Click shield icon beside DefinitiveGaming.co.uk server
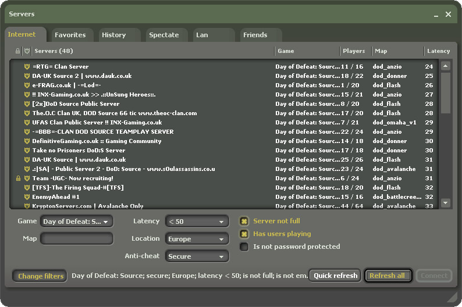The height and width of the screenshot is (307, 462). [27, 141]
